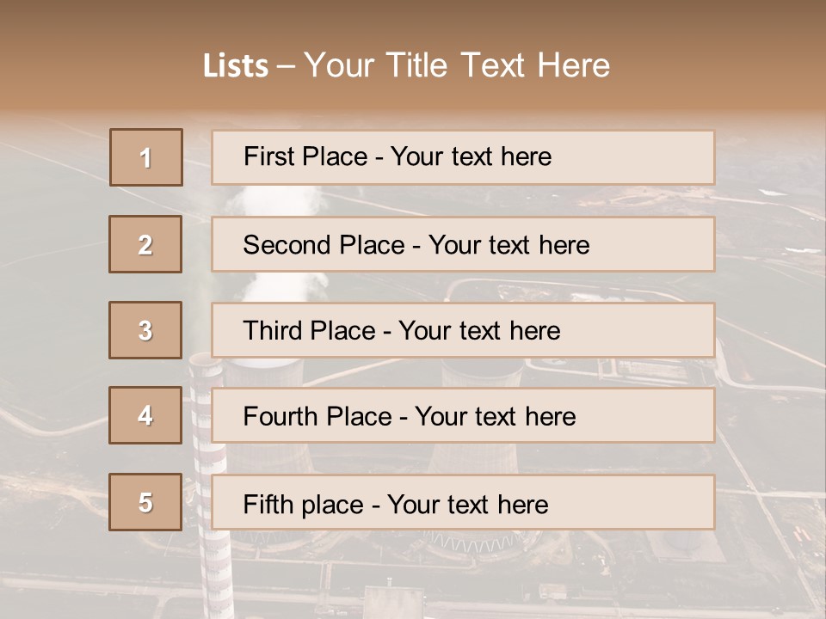Select the number 2 square box

pyautogui.click(x=146, y=244)
